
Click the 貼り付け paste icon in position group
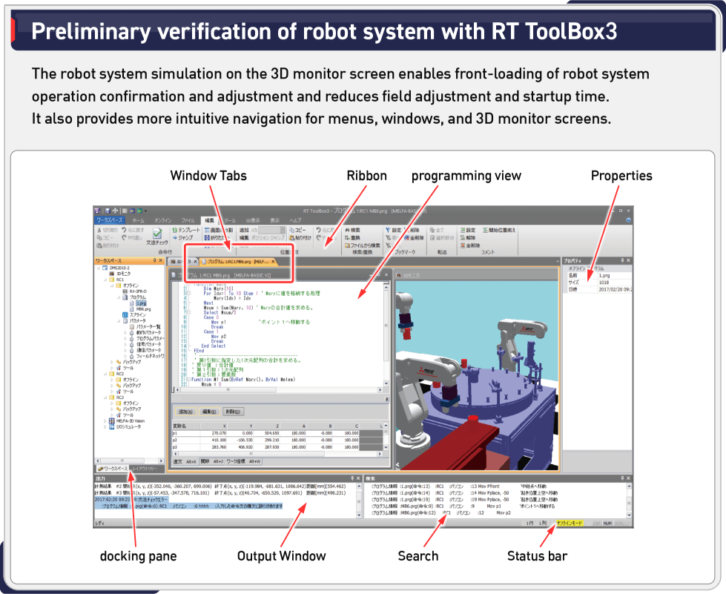(x=291, y=238)
